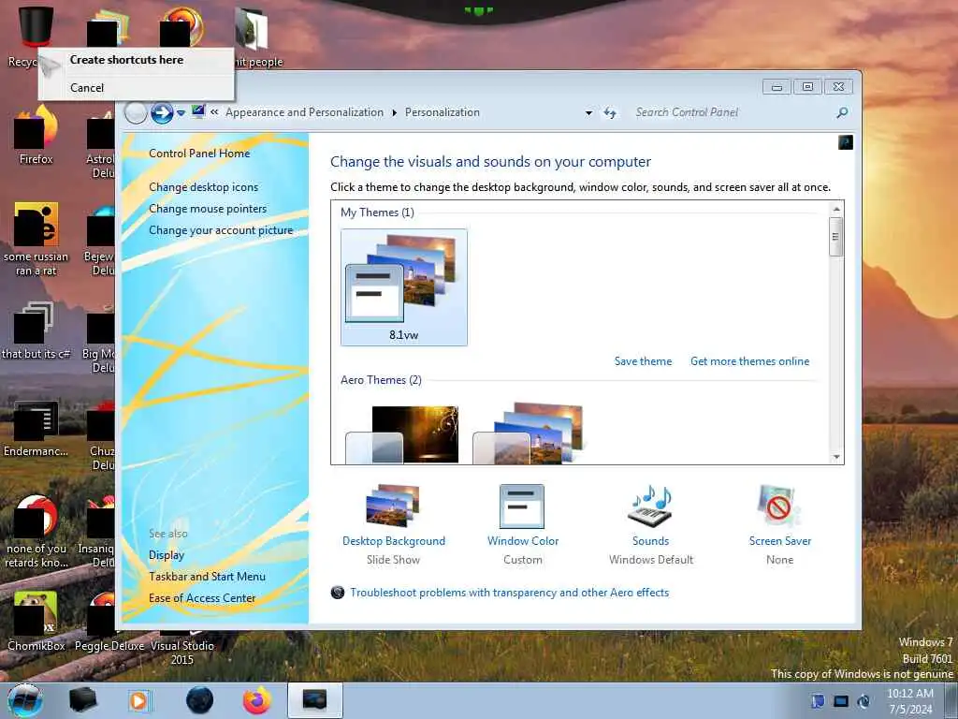Viewport: 958px width, 719px height.
Task: Click the disabled Back navigation button
Action: (x=136, y=112)
